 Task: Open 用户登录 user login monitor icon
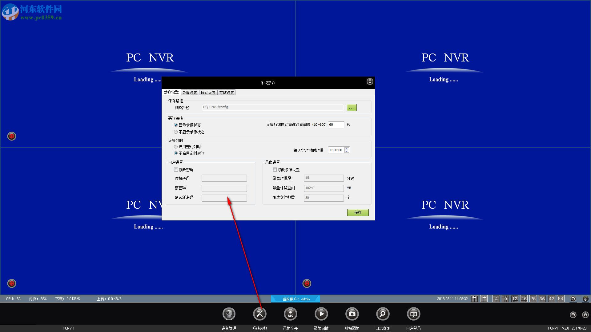coord(413,314)
